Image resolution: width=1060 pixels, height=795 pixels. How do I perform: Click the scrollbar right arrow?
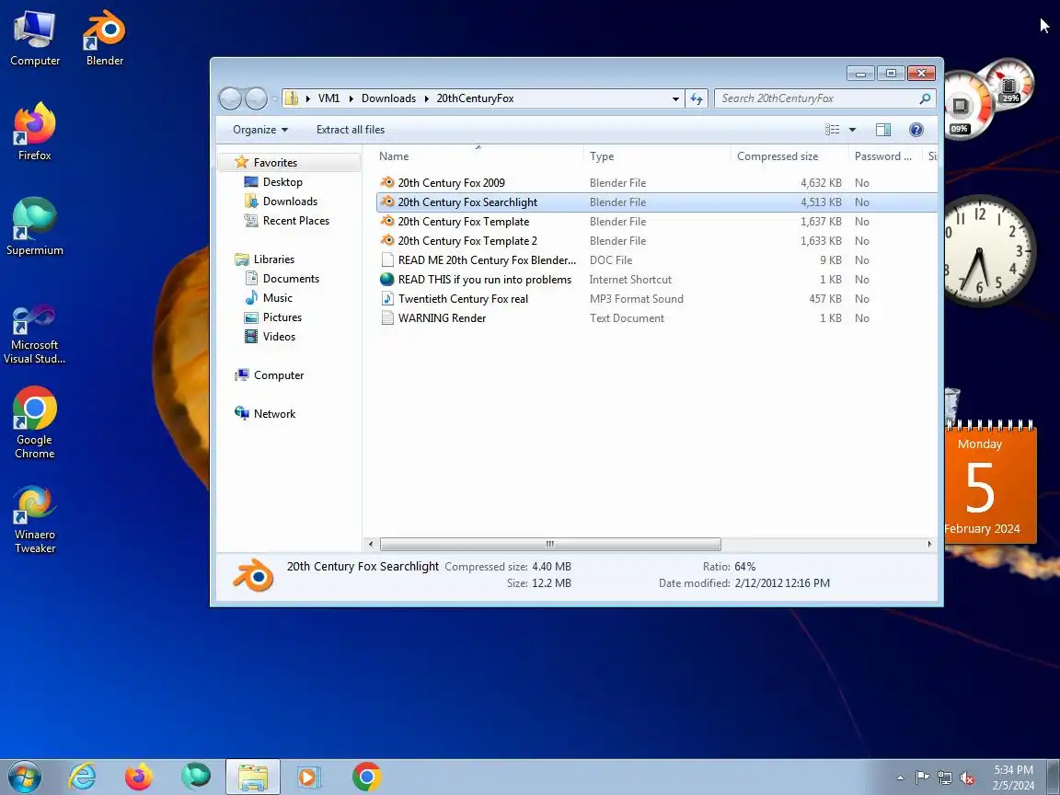[x=929, y=544]
